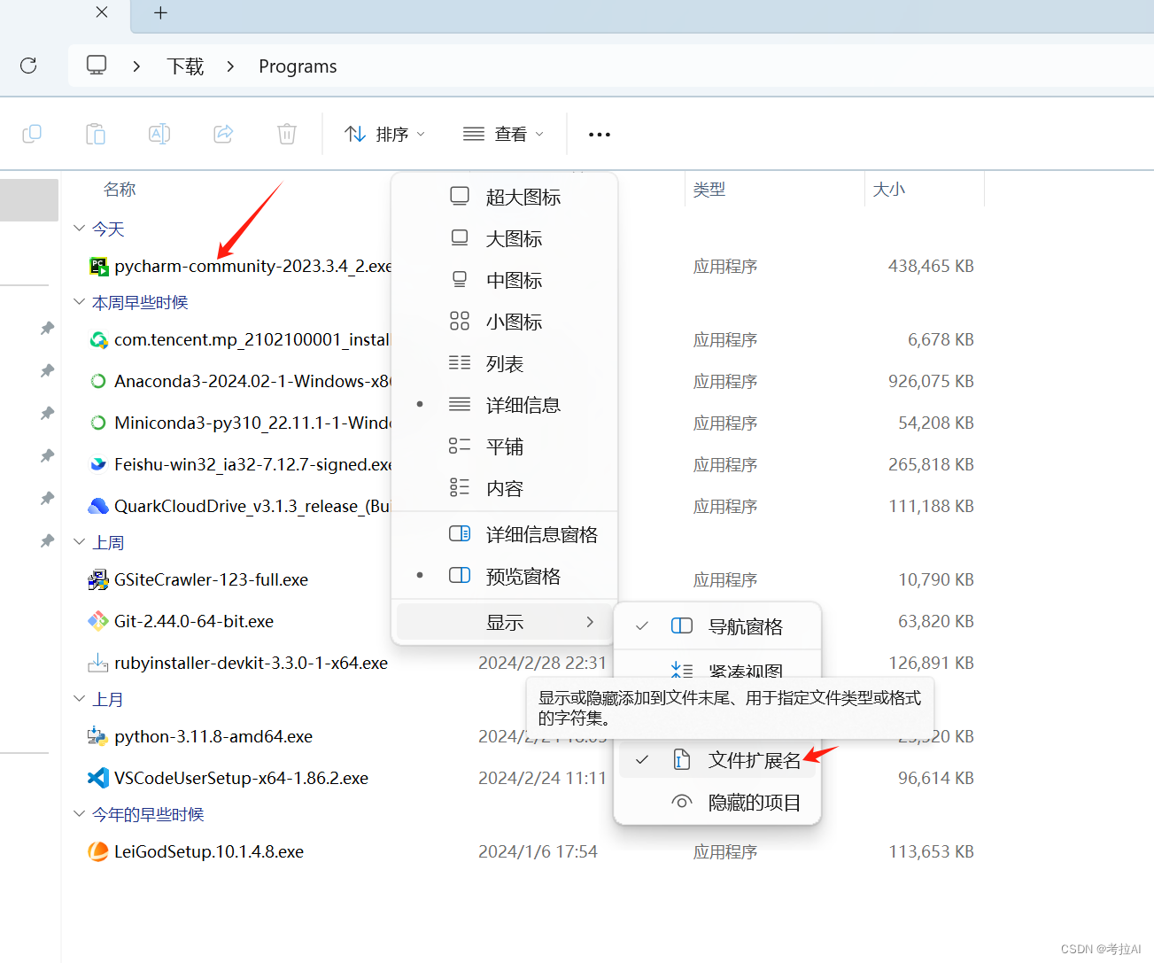Click the Feishu installer icon
Image resolution: width=1154 pixels, height=963 pixels.
pyautogui.click(x=98, y=464)
